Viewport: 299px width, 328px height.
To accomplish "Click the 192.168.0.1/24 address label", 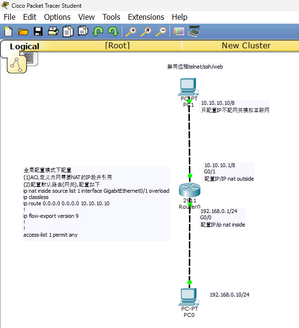I will 219,211.
